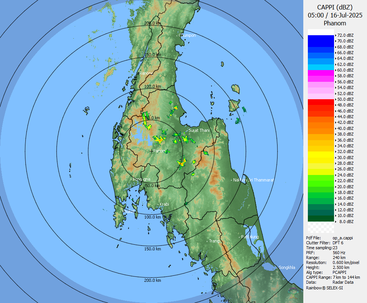Select the 8.0 dBZ dark green swatch

click(x=321, y=219)
